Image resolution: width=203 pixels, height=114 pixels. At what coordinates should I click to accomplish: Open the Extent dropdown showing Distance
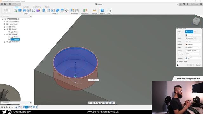tap(193, 47)
